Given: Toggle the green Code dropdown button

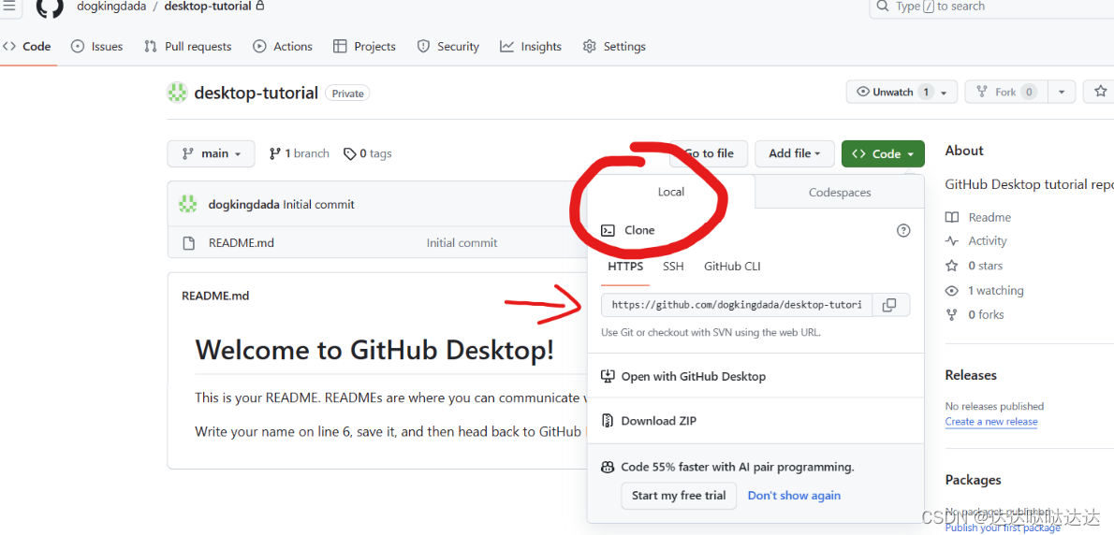Looking at the screenshot, I should click(883, 153).
